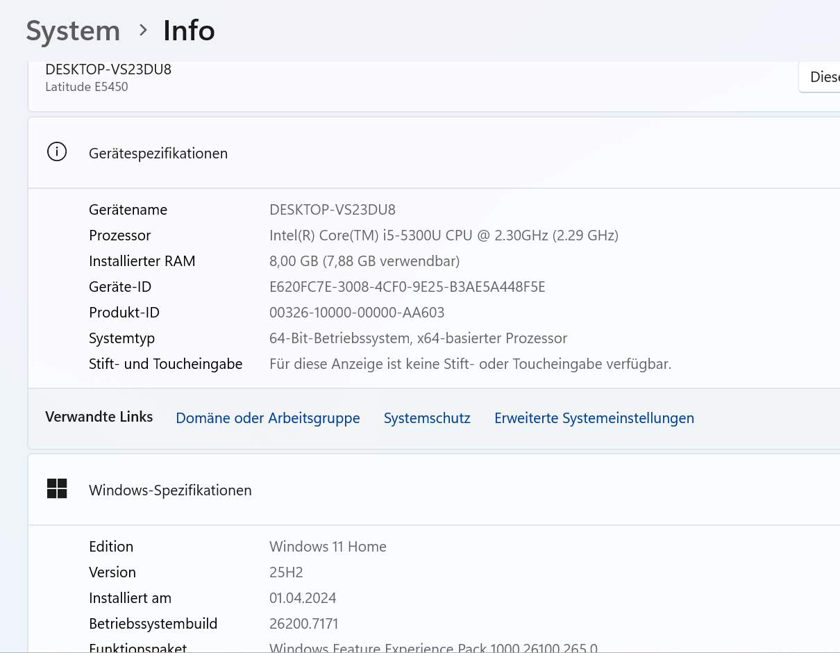This screenshot has height=653, width=840.
Task: Select Gerätename value DESKTOP-VS23DU8 in specifications
Action: point(333,210)
